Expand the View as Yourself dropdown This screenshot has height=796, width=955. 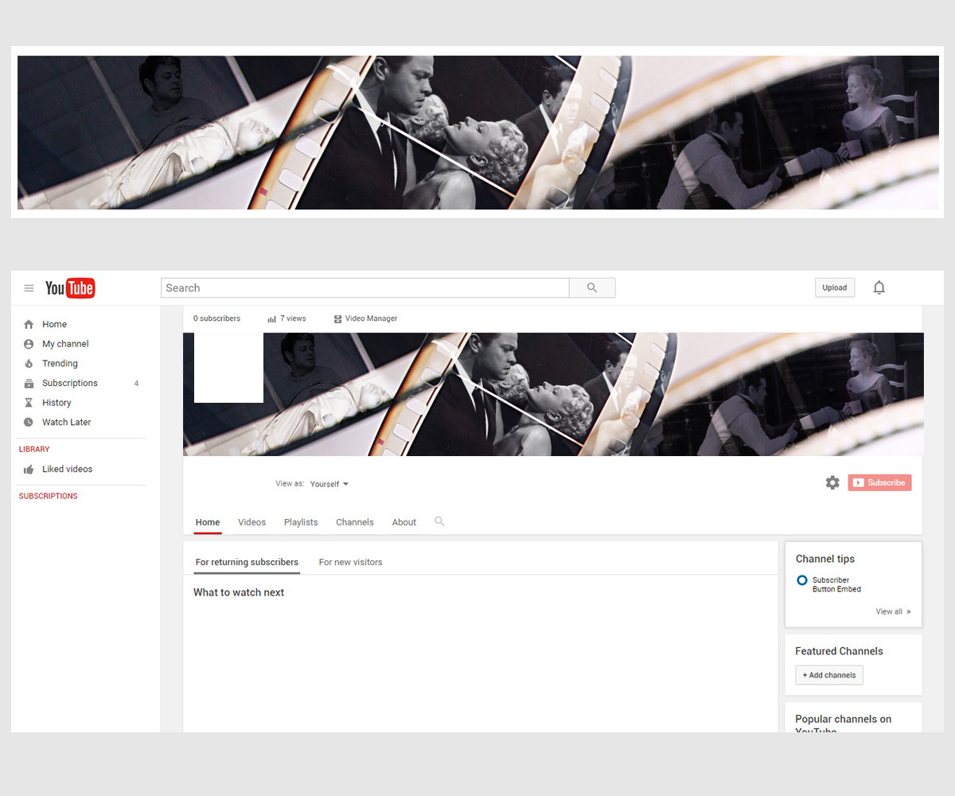click(x=329, y=484)
